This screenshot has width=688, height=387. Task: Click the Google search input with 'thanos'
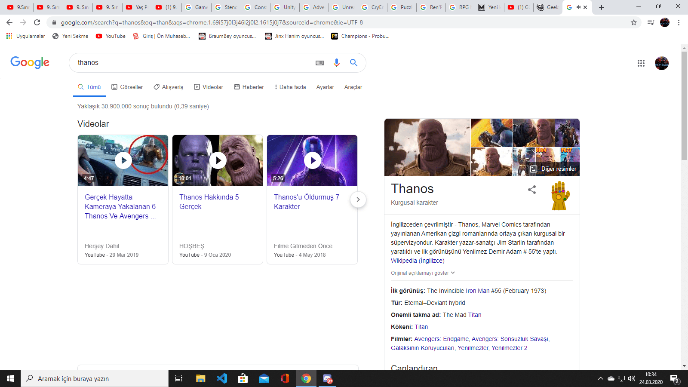pyautogui.click(x=193, y=63)
